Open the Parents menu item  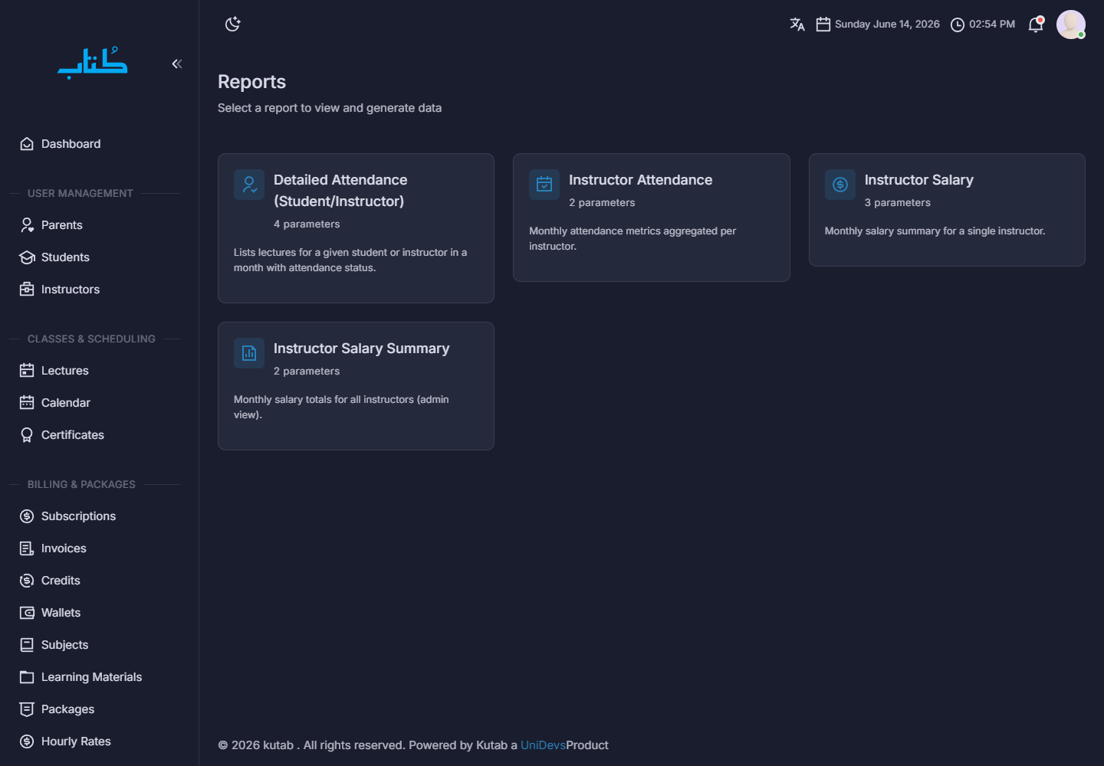pyautogui.click(x=61, y=225)
